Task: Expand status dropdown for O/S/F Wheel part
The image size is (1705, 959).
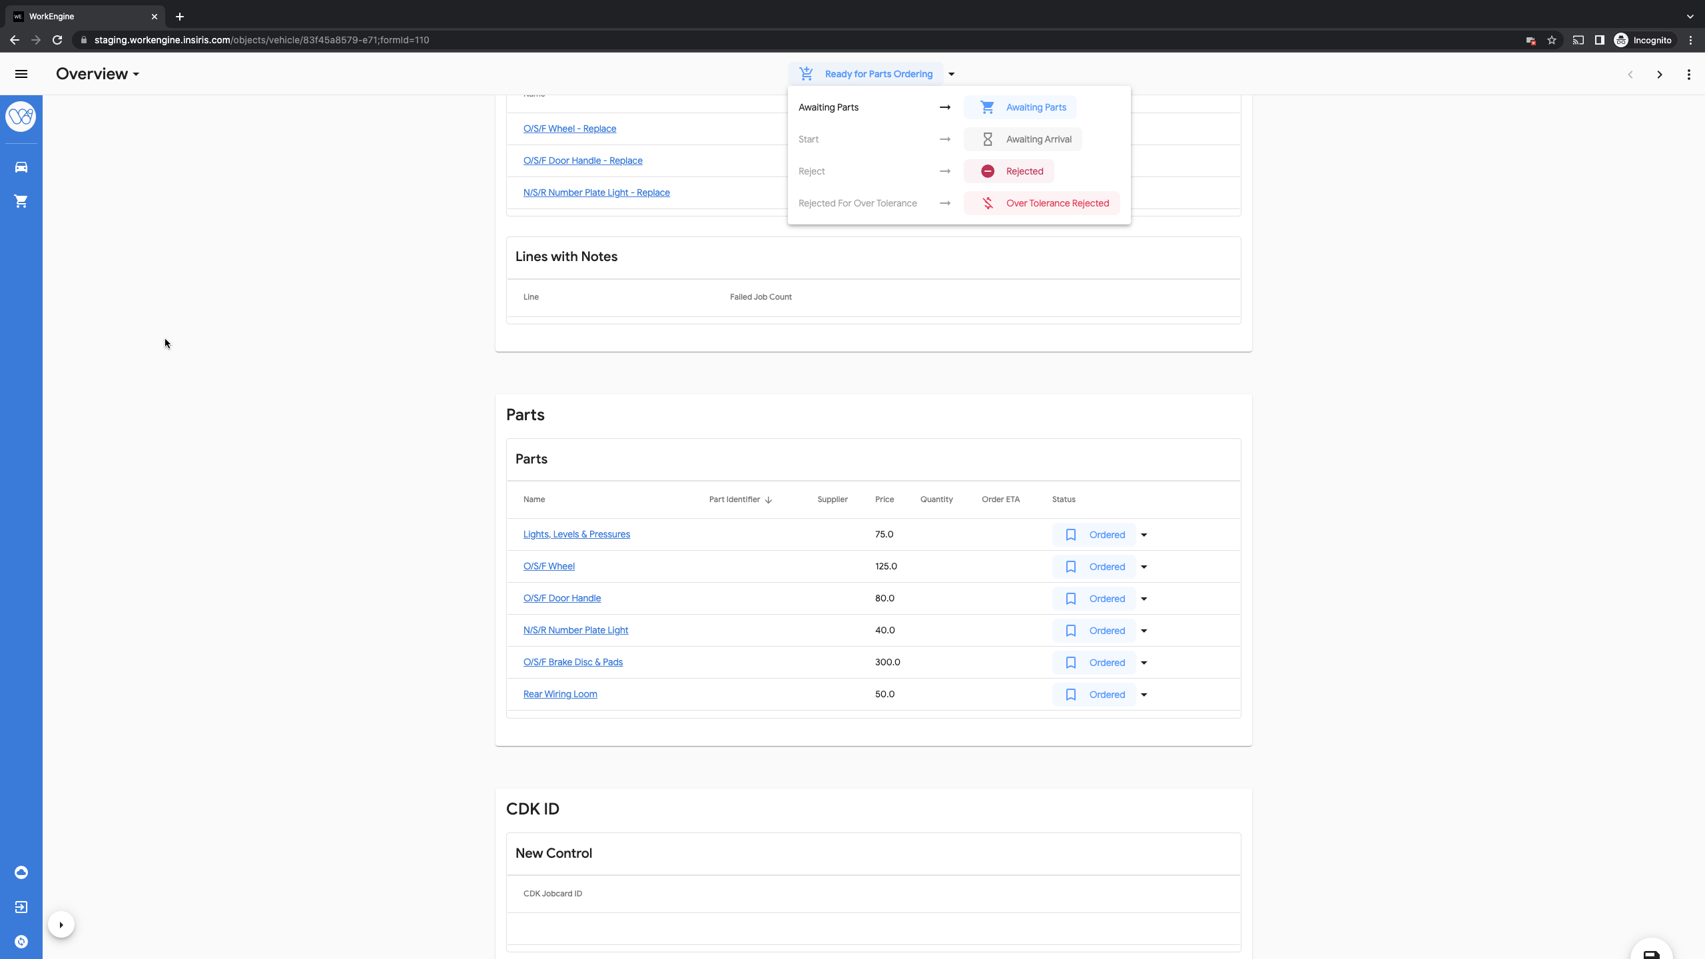Action: click(x=1144, y=567)
